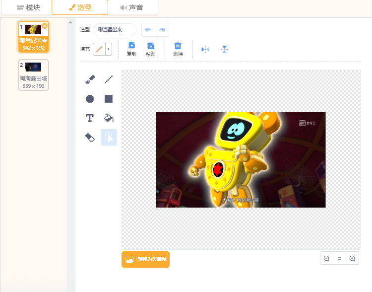The height and width of the screenshot is (292, 372).
Task: Click the costume list scroll up arrow
Action: 71,22
